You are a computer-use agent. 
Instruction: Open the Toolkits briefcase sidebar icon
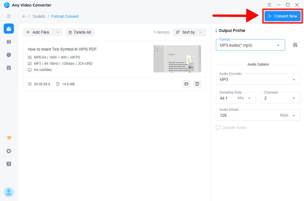coord(9,29)
